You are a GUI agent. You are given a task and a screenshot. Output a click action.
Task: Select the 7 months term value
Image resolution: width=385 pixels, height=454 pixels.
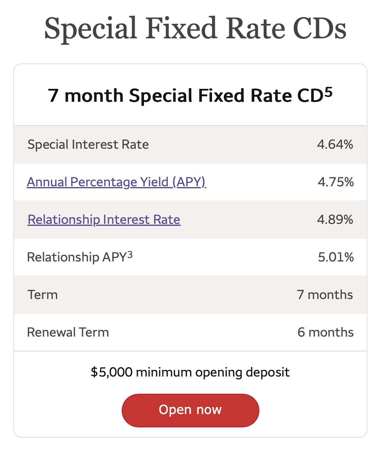point(325,294)
